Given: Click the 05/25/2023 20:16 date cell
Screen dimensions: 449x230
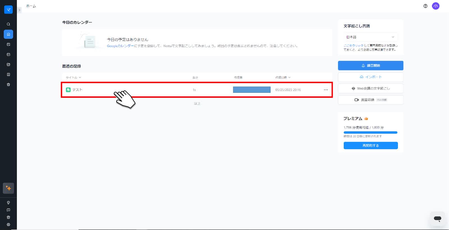Looking at the screenshot, I should (x=288, y=90).
